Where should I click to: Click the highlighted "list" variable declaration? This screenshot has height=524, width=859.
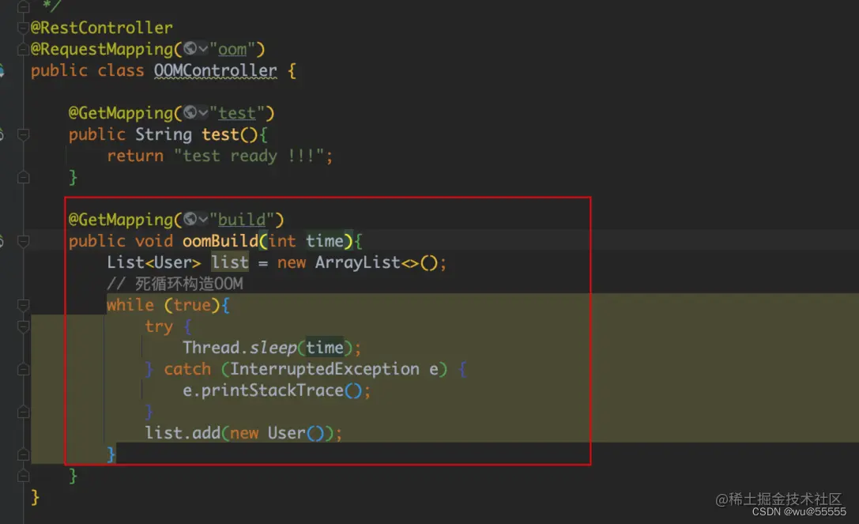(x=229, y=262)
